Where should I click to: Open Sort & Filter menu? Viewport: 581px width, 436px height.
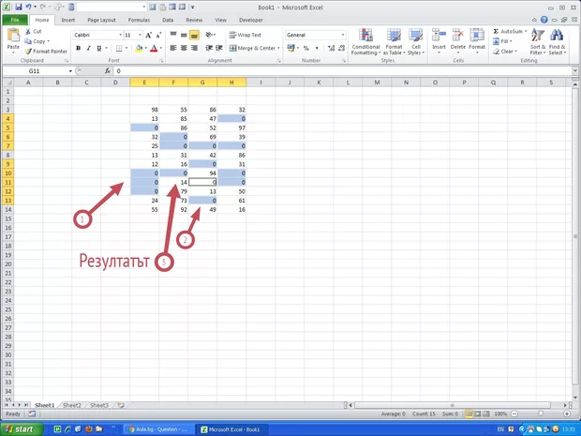pyautogui.click(x=538, y=42)
